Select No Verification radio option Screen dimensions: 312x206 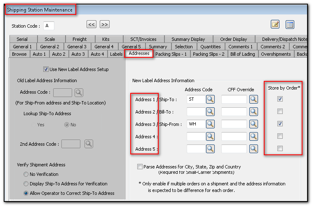point(26,174)
